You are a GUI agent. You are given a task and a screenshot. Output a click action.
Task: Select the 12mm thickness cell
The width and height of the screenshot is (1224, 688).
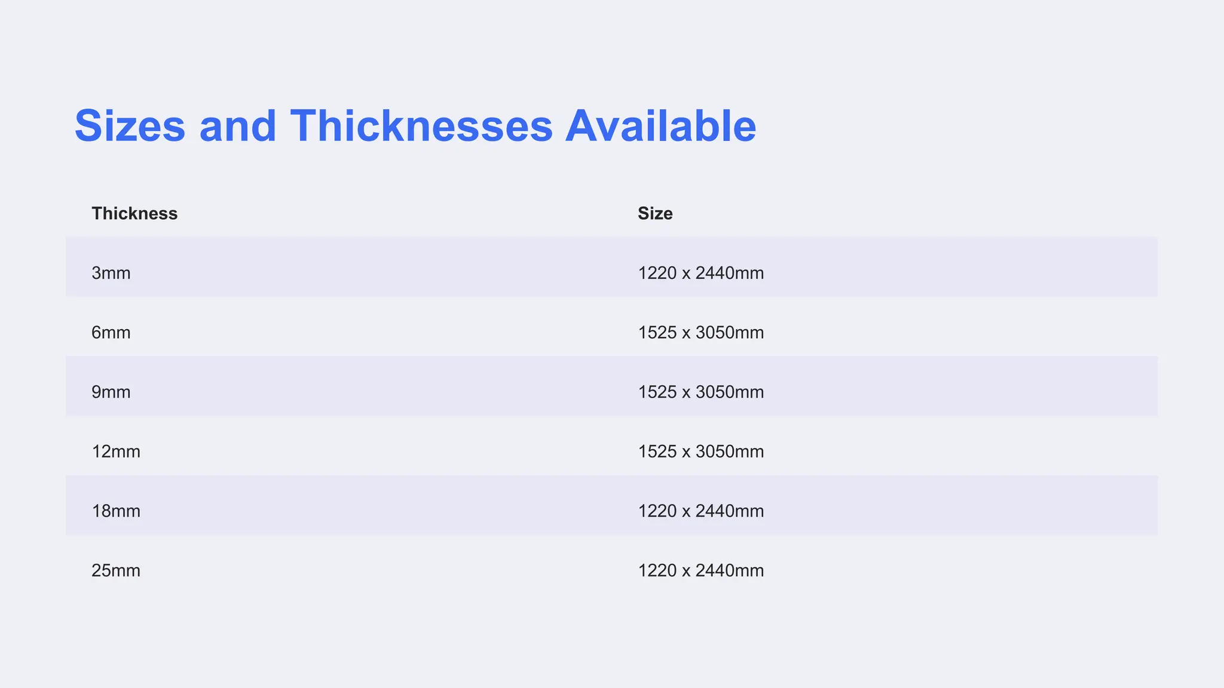point(116,451)
